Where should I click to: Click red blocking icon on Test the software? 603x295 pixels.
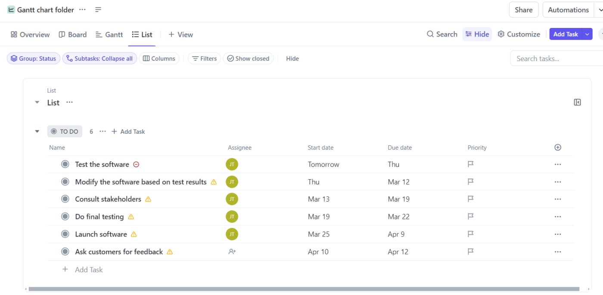click(136, 164)
